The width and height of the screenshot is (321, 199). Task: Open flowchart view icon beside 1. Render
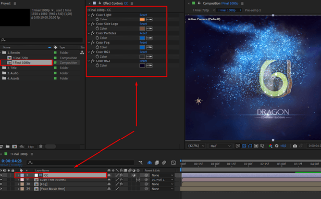pos(82,52)
